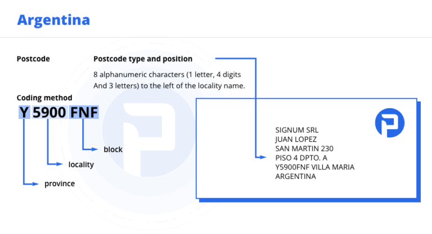Select the Argentina heading
The image size is (432, 234).
click(x=53, y=20)
